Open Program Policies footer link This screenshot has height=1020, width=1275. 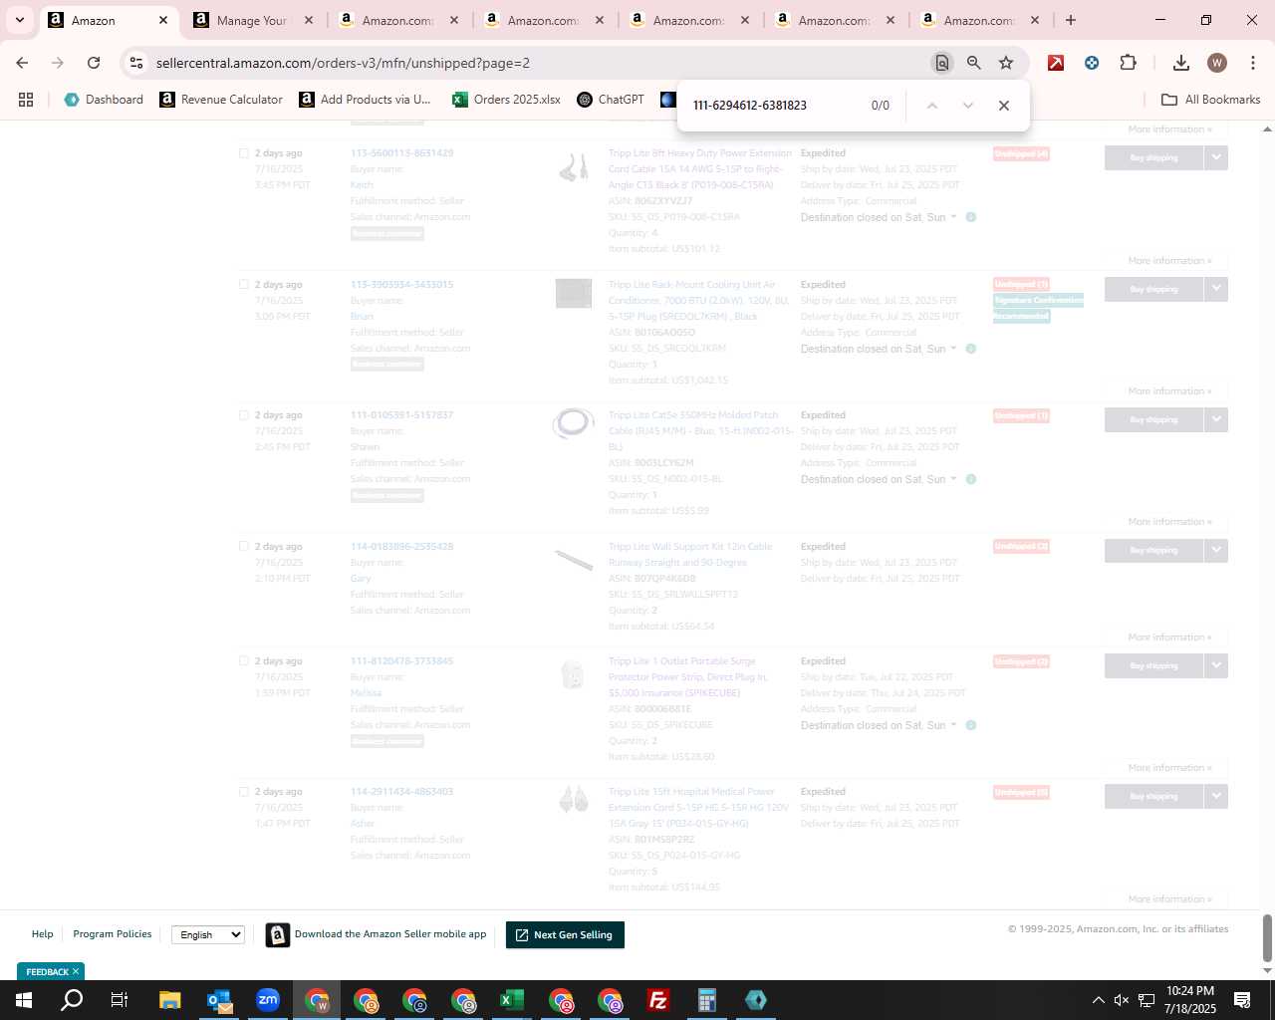coord(113,934)
